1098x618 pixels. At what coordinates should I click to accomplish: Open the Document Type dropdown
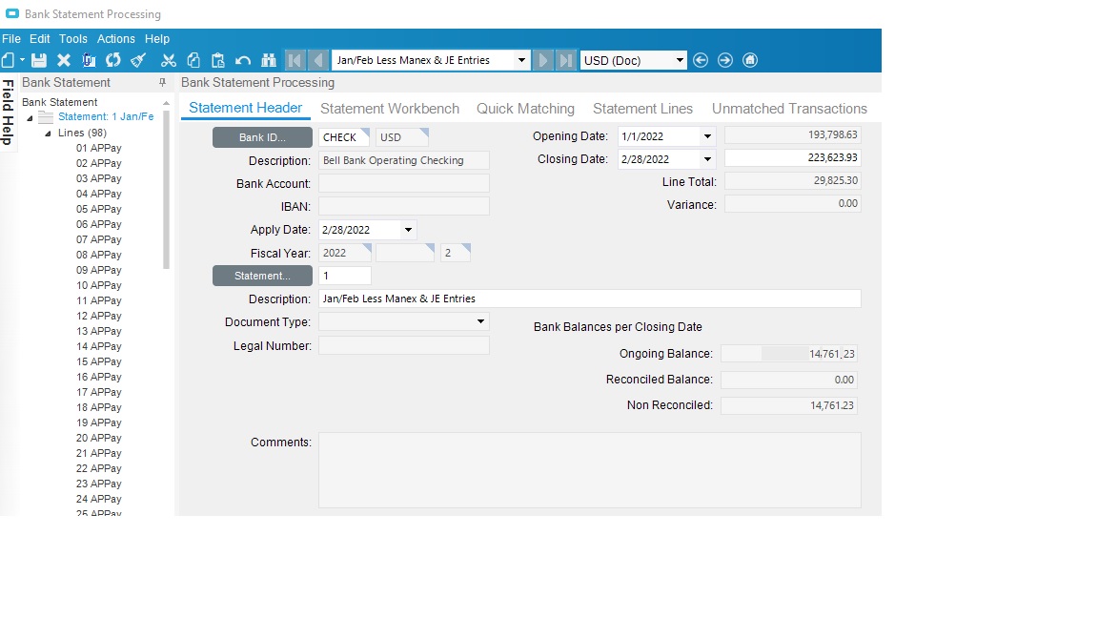click(x=480, y=321)
